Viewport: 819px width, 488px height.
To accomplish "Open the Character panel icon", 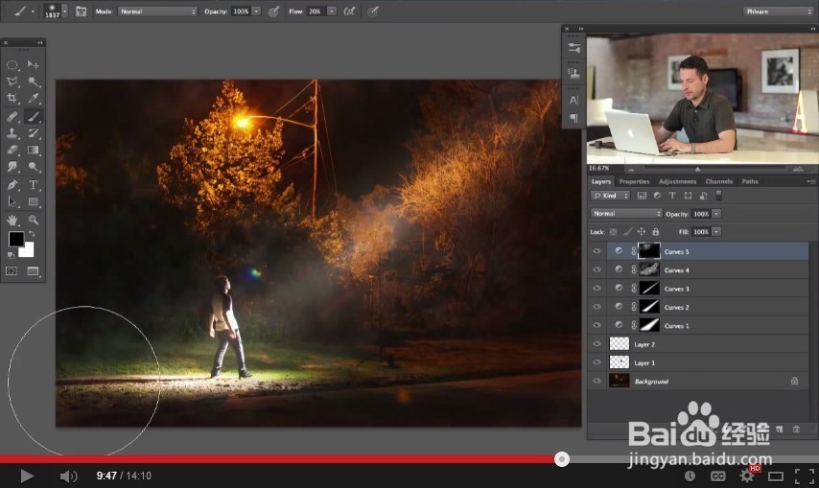I will tap(574, 101).
